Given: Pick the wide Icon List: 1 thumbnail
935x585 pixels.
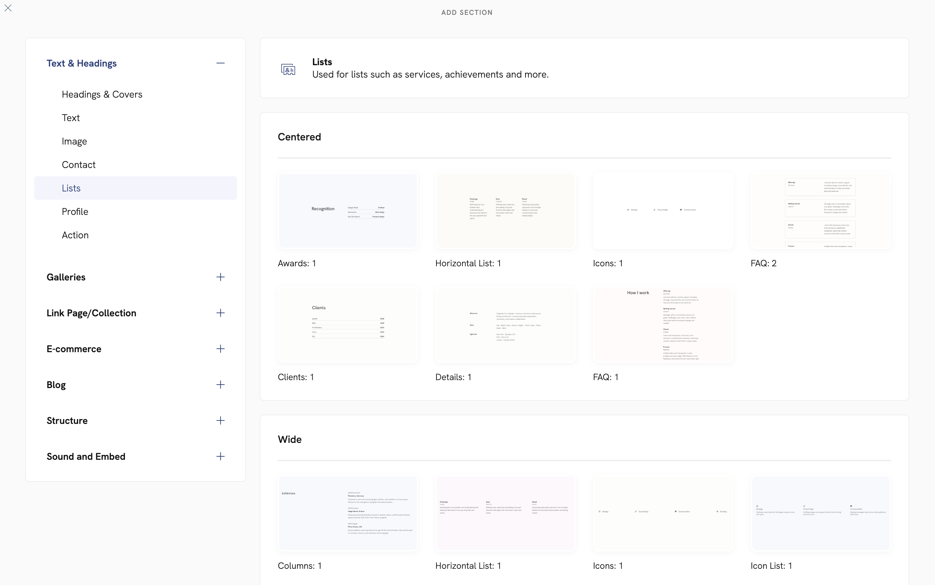Looking at the screenshot, I should [820, 513].
